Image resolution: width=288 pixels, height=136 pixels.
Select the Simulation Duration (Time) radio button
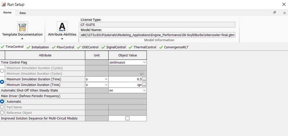2,82
